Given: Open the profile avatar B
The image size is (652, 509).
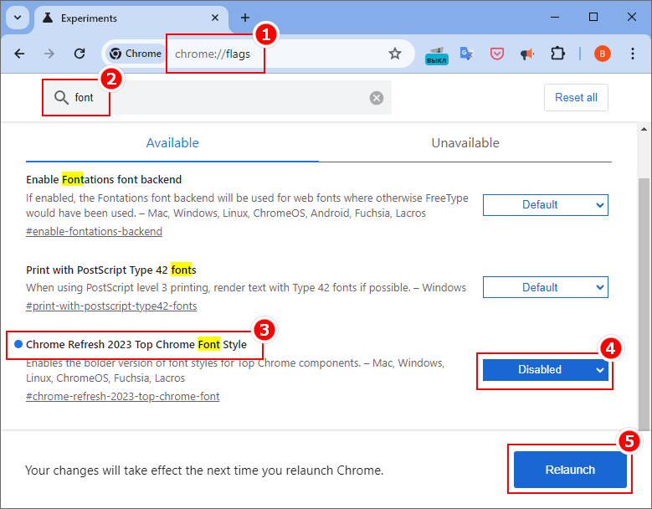Looking at the screenshot, I should pos(602,54).
